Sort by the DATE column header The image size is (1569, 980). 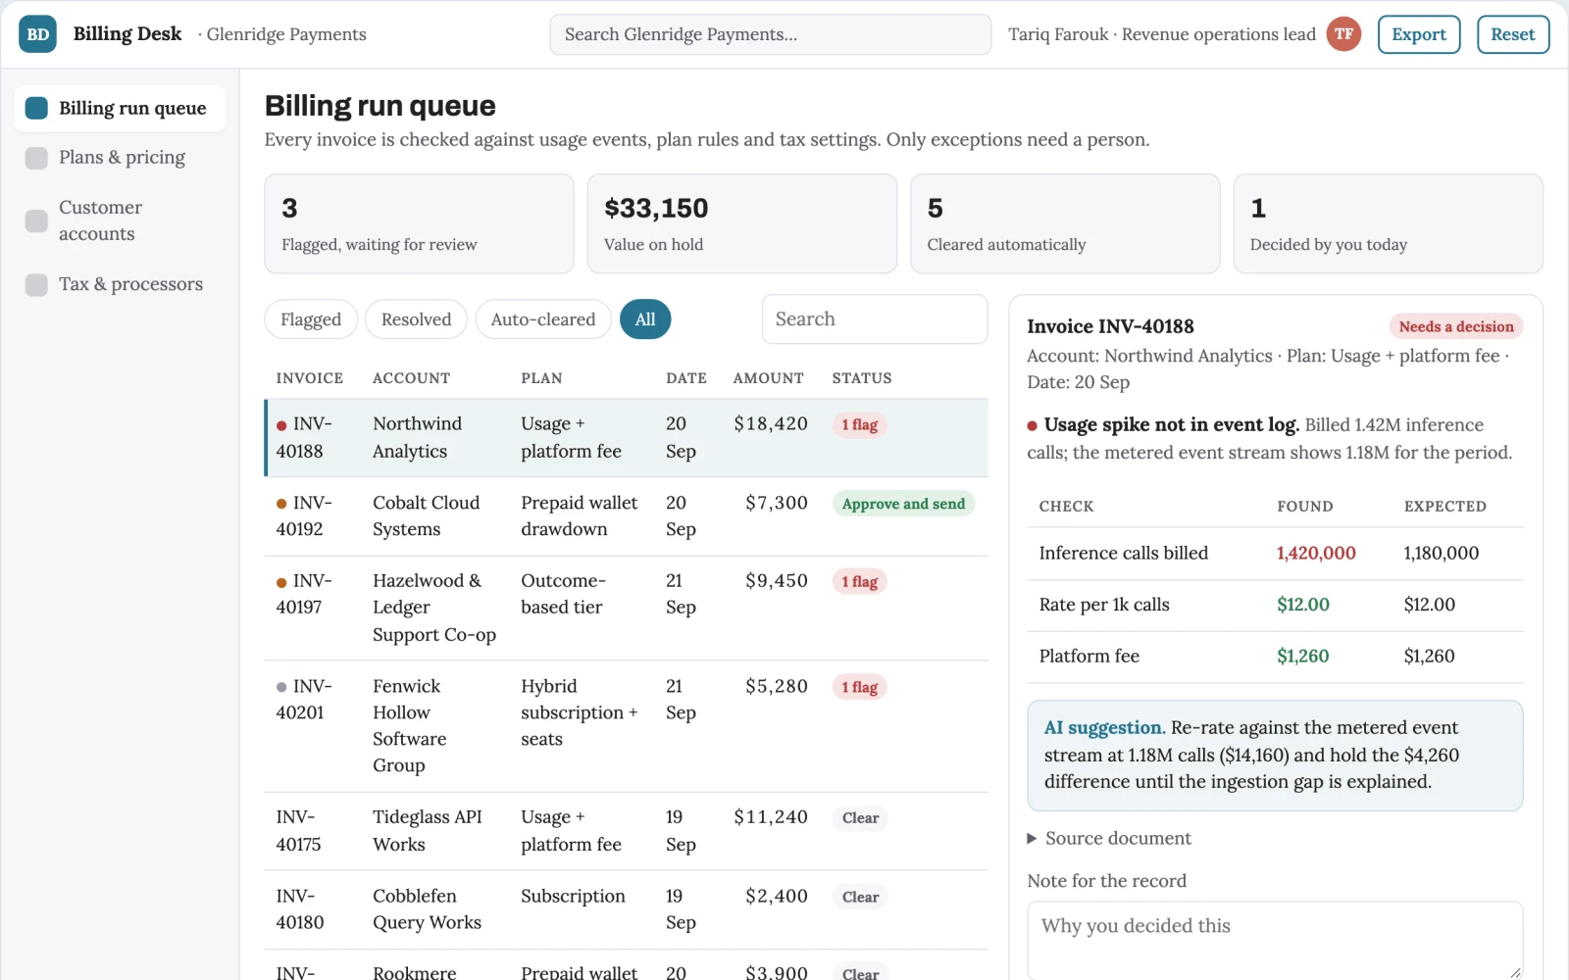pyautogui.click(x=686, y=378)
